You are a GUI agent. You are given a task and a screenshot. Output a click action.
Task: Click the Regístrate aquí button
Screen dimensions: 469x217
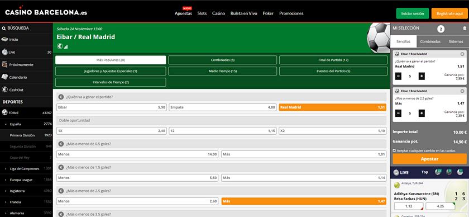pyautogui.click(x=449, y=13)
